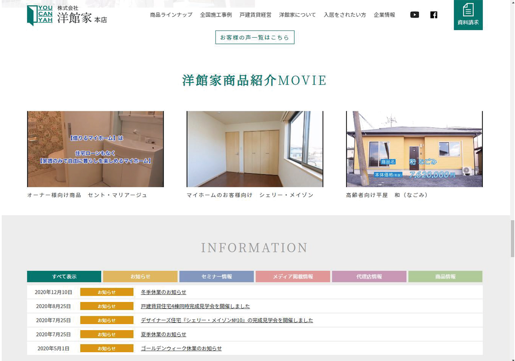This screenshot has height=361, width=515.
Task: Open 入居をされたい方 menu item
Action: click(x=345, y=15)
